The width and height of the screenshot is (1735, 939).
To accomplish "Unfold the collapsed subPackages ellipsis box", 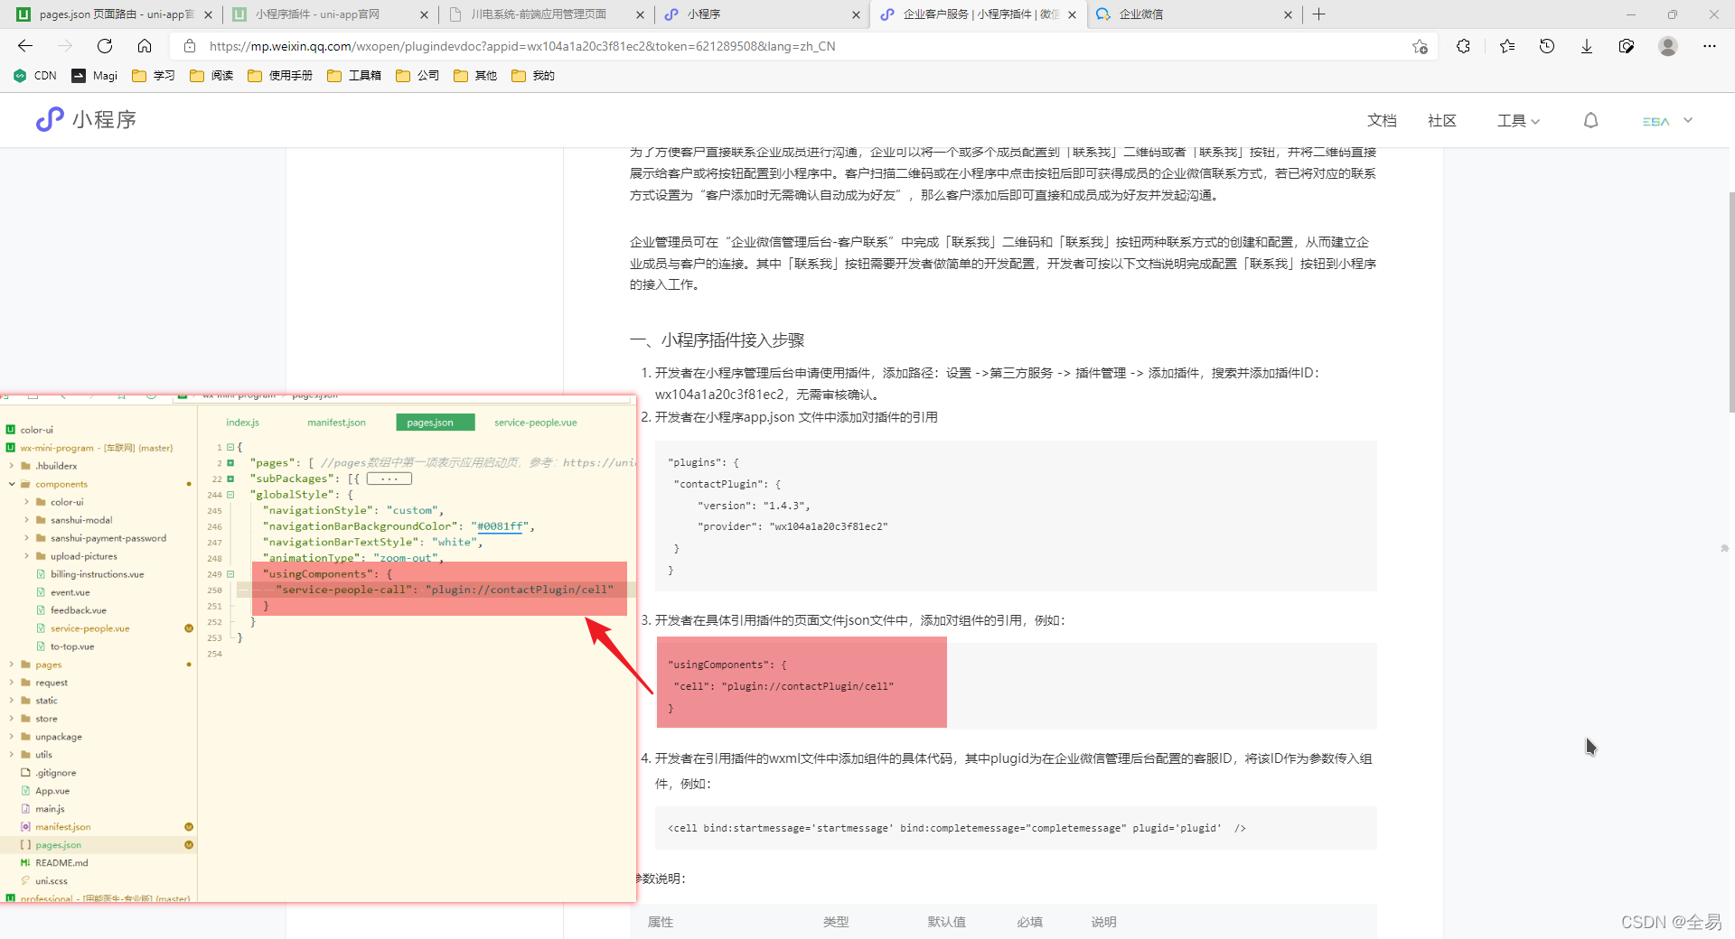I will point(389,479).
